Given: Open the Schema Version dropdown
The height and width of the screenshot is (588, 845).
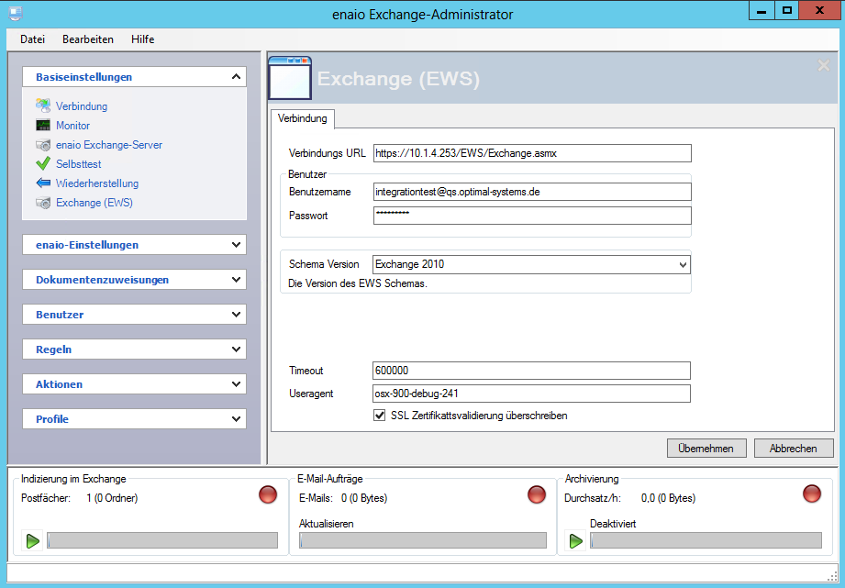Looking at the screenshot, I should 682,264.
